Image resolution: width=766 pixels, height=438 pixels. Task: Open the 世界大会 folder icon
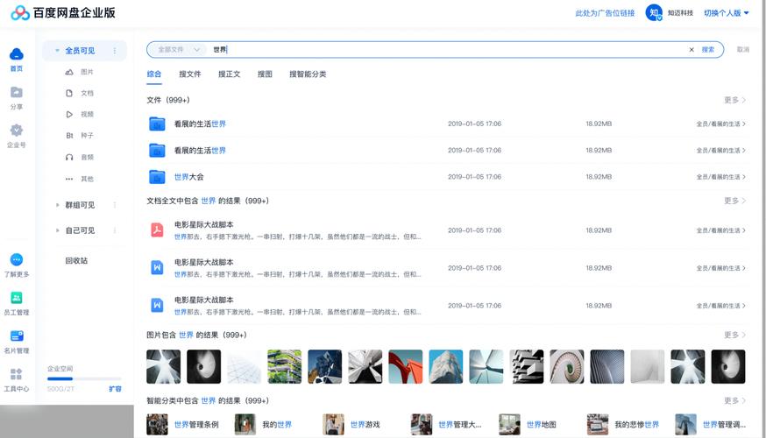coord(157,177)
